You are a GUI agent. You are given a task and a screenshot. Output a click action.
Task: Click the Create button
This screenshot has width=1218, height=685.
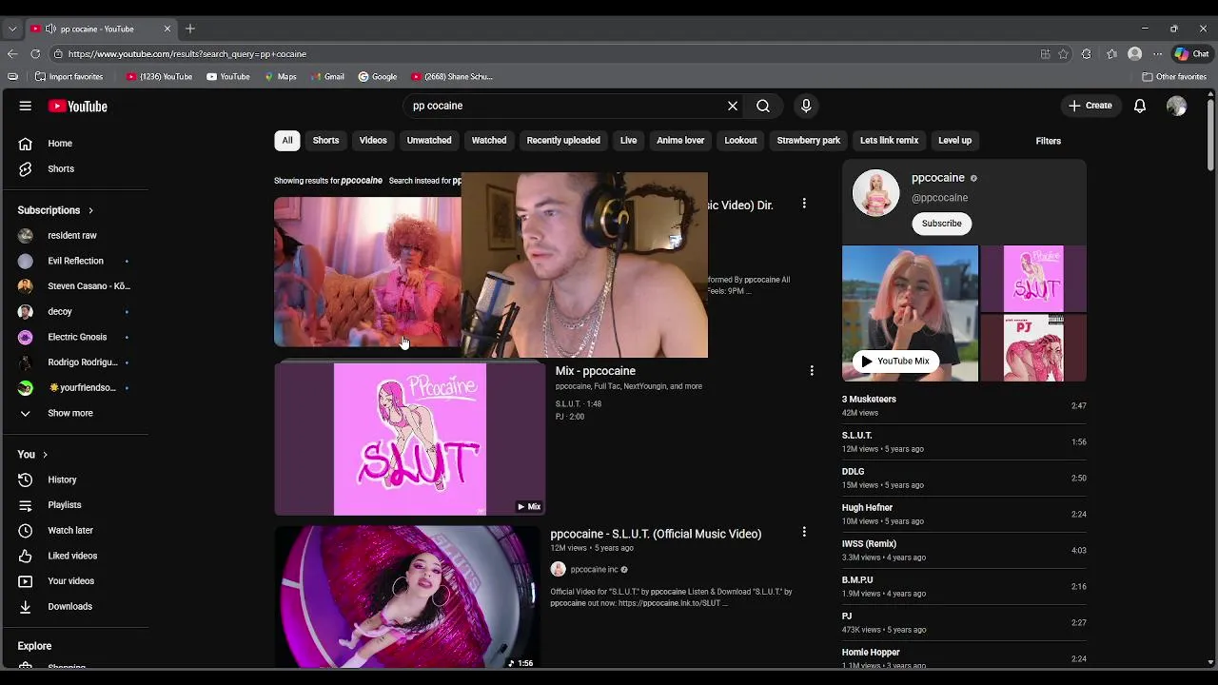click(x=1090, y=106)
